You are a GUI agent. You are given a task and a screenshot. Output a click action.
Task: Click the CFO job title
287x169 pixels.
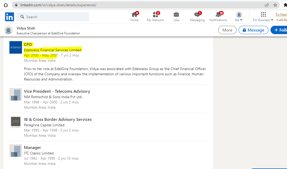coord(28,45)
